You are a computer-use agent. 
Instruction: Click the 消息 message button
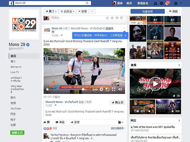pos(173,11)
